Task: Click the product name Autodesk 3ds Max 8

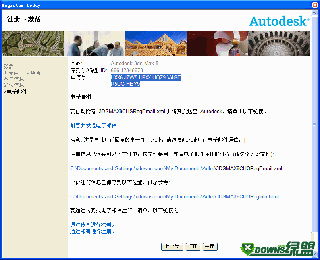Action: pyautogui.click(x=135, y=63)
